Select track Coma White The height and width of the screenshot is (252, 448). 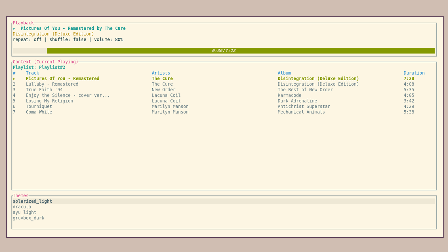[39, 112]
